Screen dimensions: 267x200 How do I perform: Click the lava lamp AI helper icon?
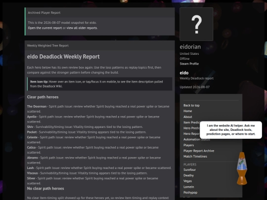[x=242, y=168]
